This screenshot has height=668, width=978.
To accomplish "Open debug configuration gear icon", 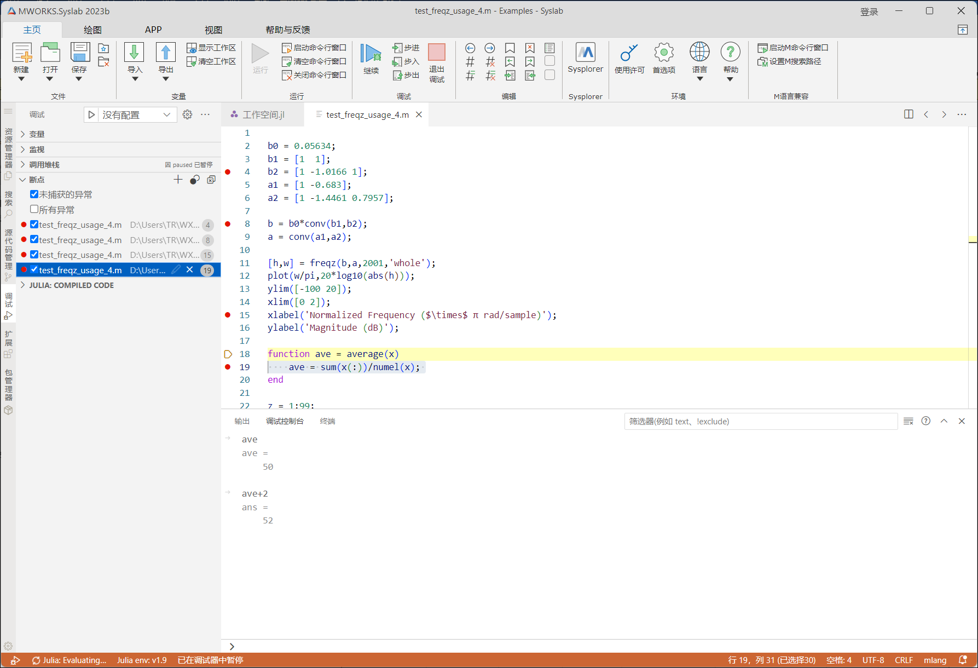I will 187,114.
